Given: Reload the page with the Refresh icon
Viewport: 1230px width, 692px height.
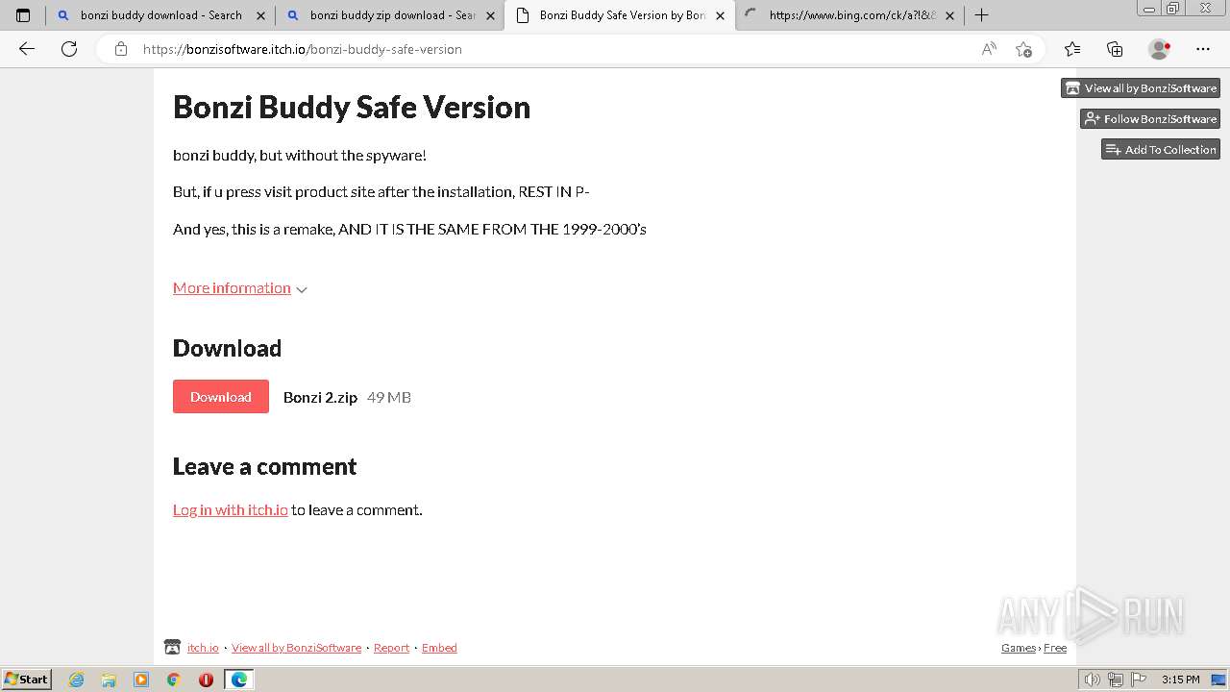Looking at the screenshot, I should [x=69, y=49].
